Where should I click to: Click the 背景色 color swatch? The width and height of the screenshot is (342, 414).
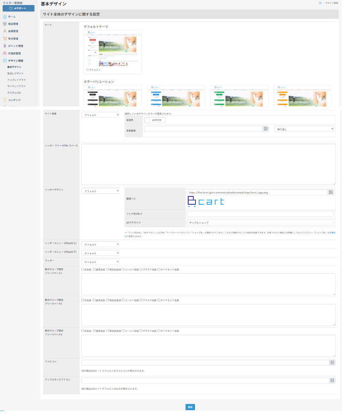147,120
